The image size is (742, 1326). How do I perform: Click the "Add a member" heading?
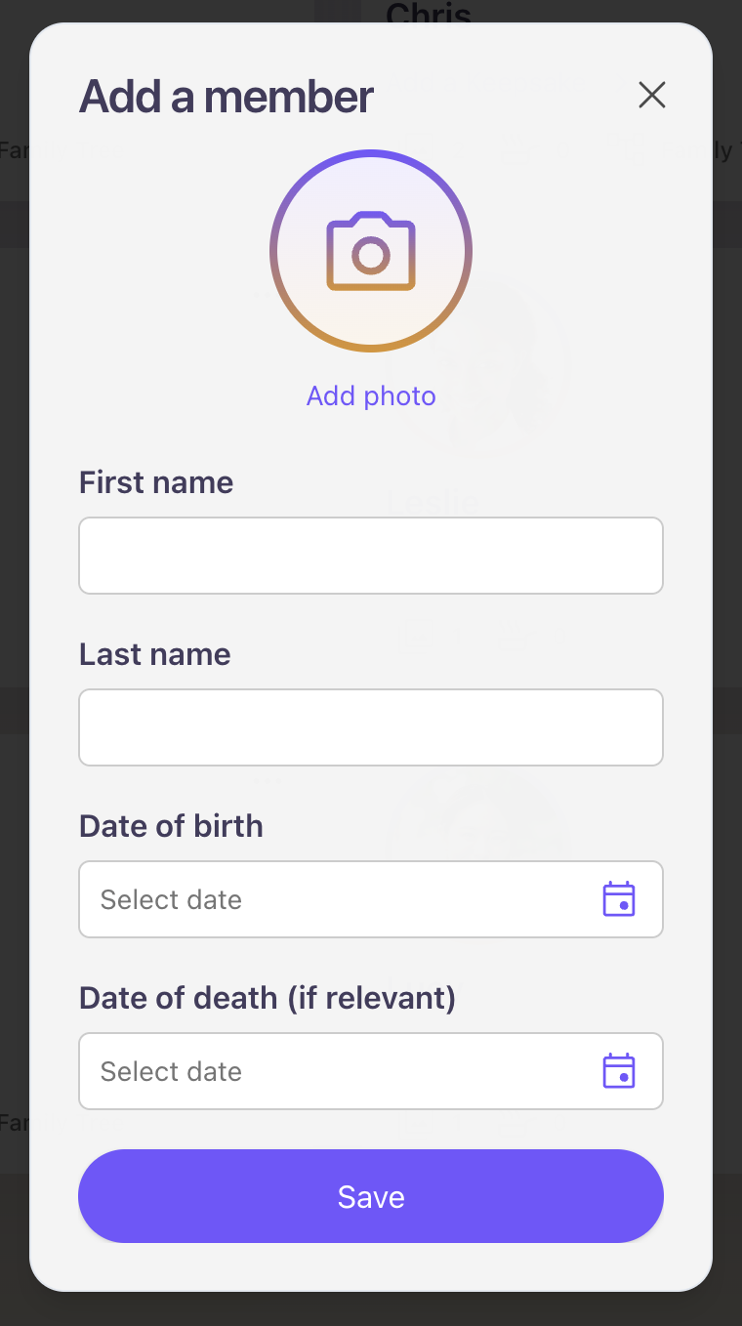227,97
